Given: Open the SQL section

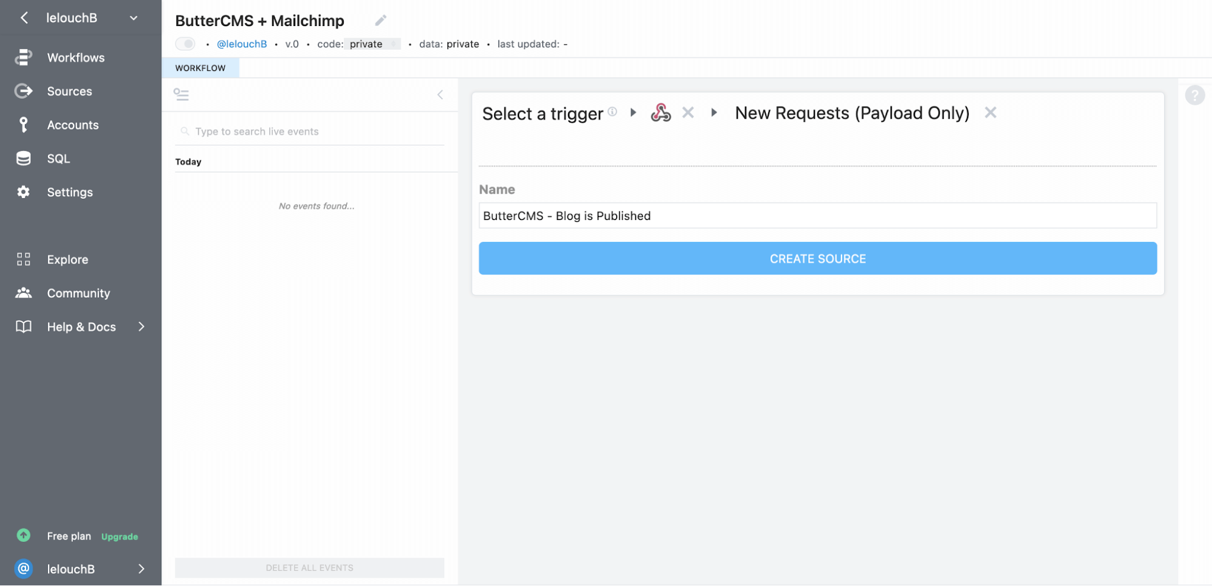Looking at the screenshot, I should coord(59,159).
